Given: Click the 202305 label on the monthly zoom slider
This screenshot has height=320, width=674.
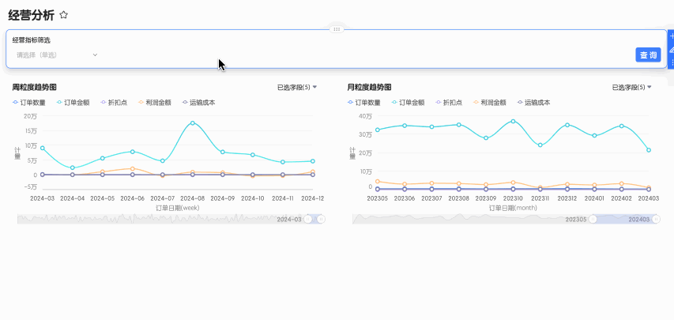Looking at the screenshot, I should coord(576,220).
